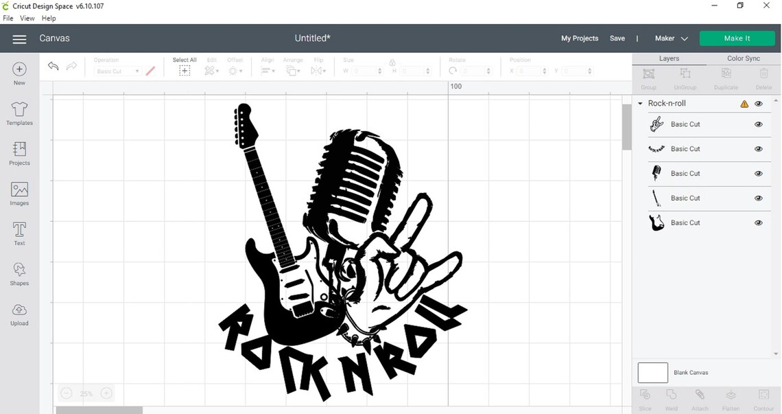Click the Upload icon in the sidebar

coord(19,313)
